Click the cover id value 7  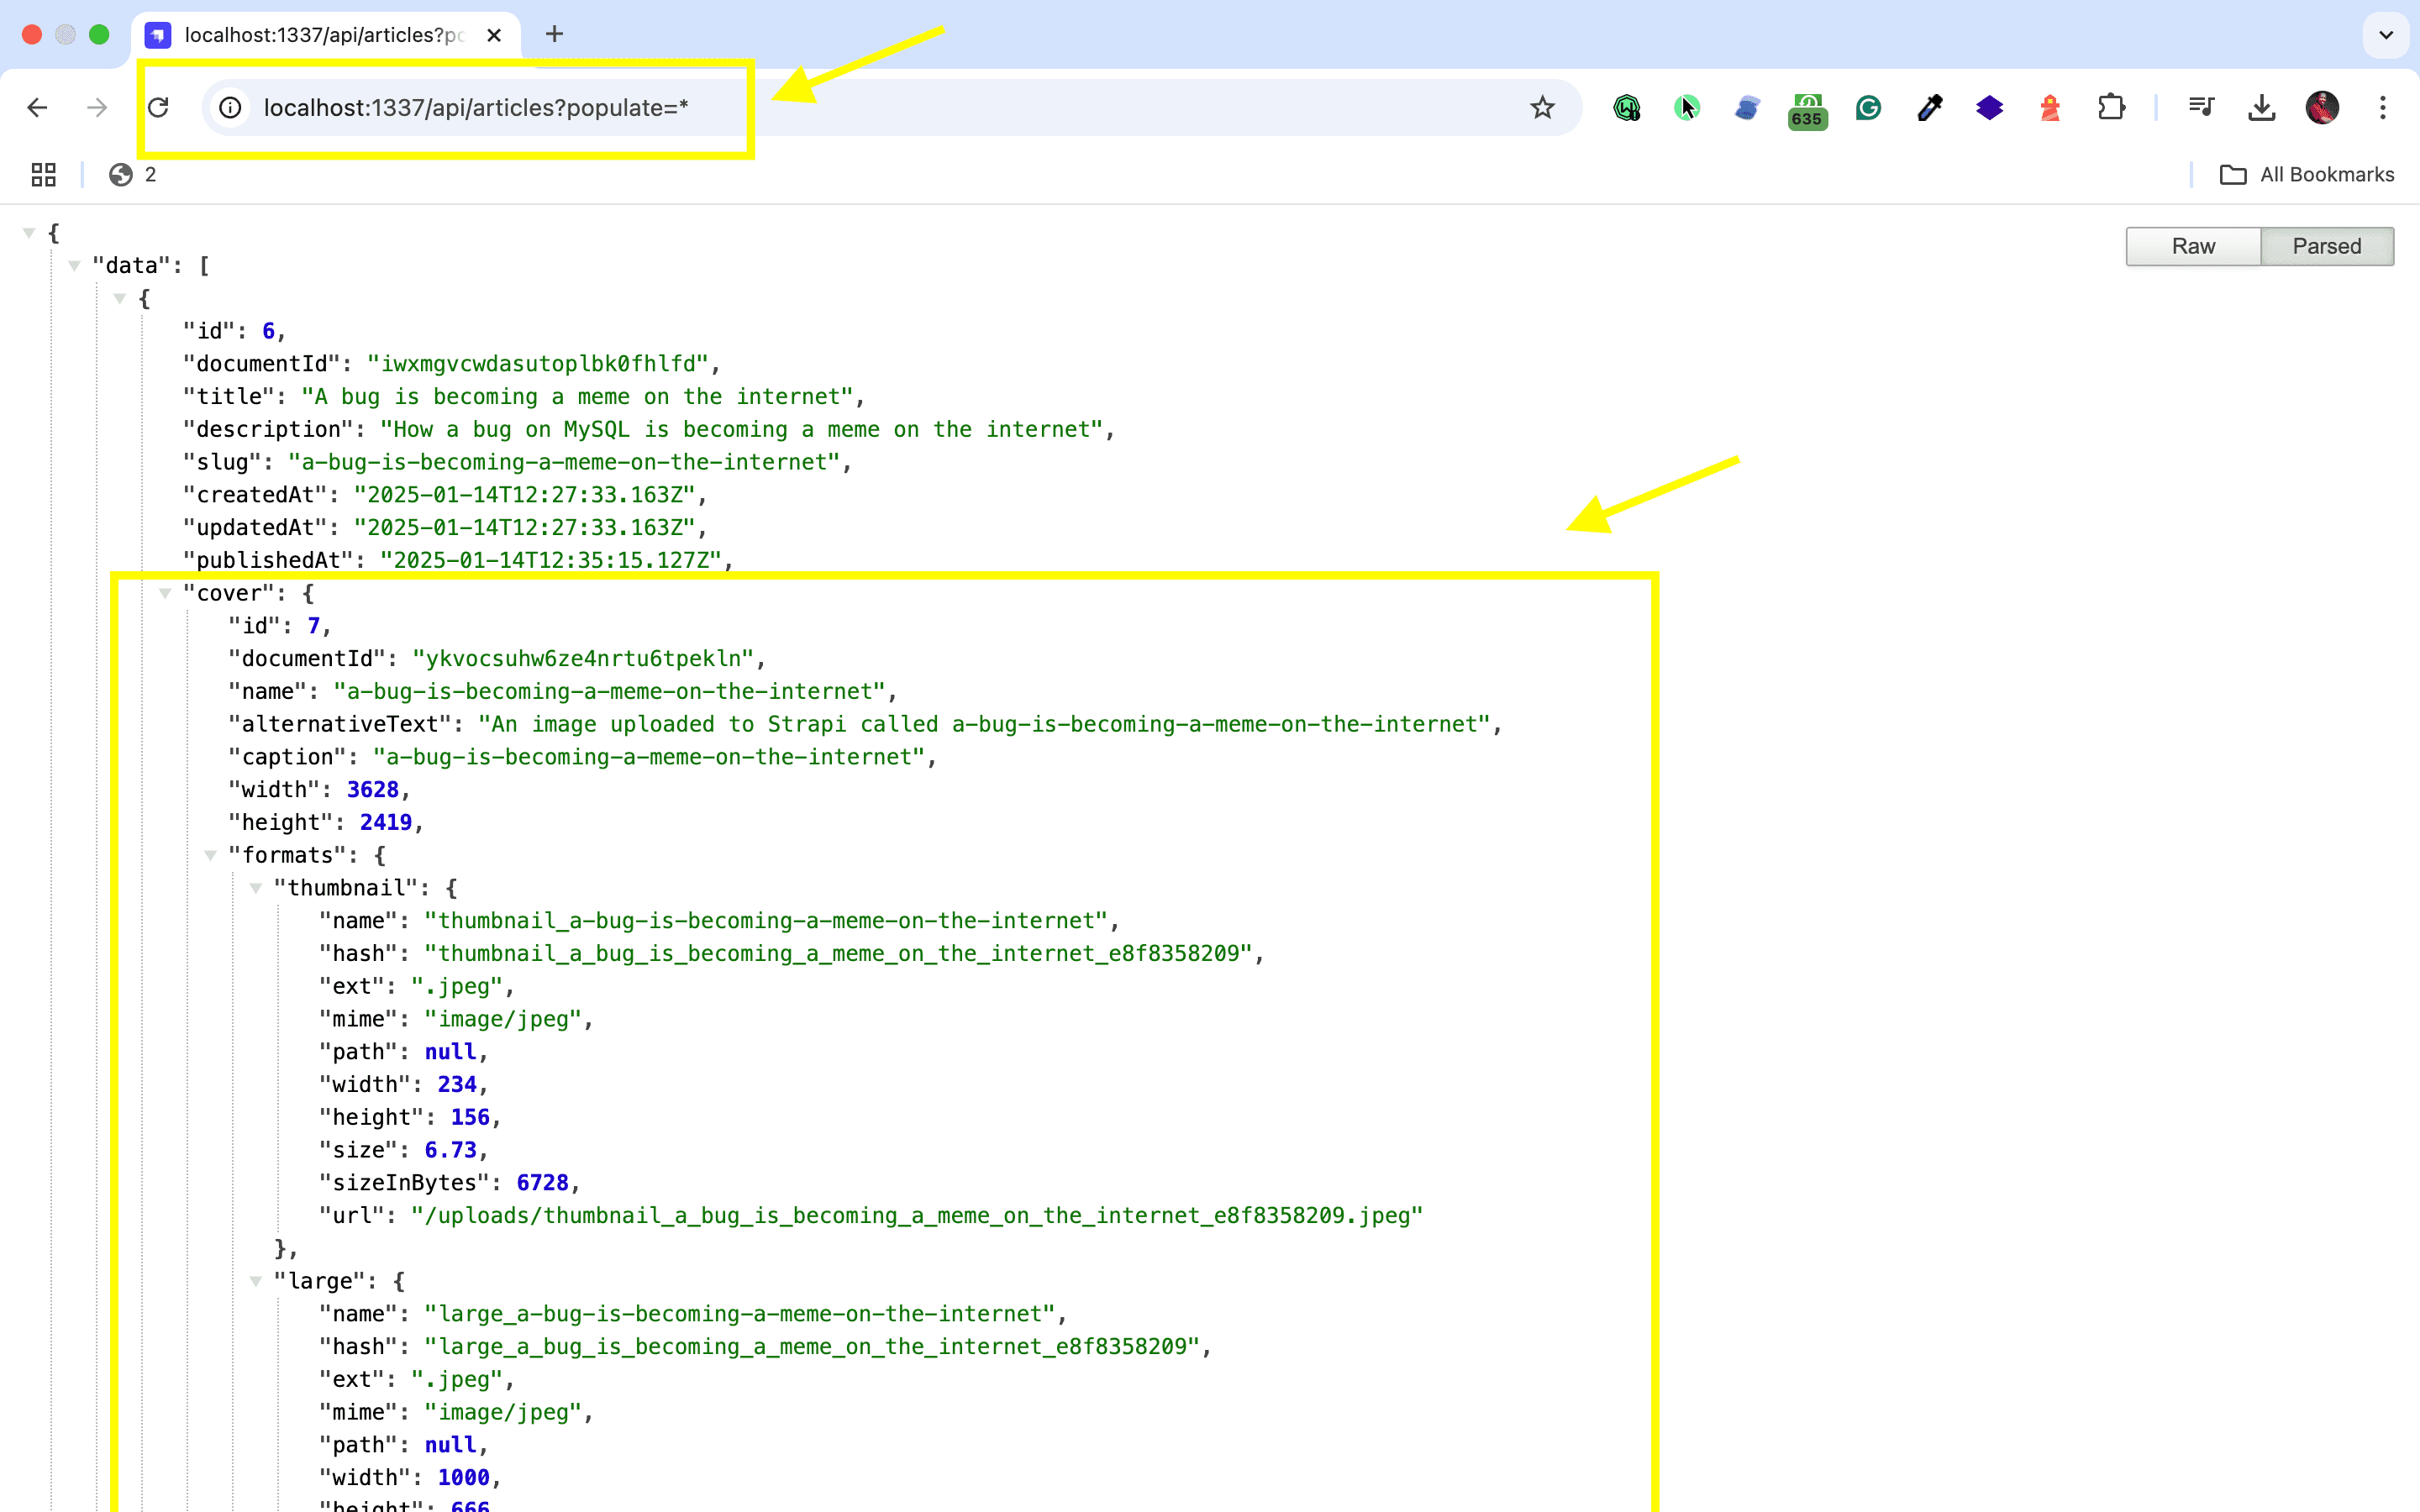(x=314, y=626)
